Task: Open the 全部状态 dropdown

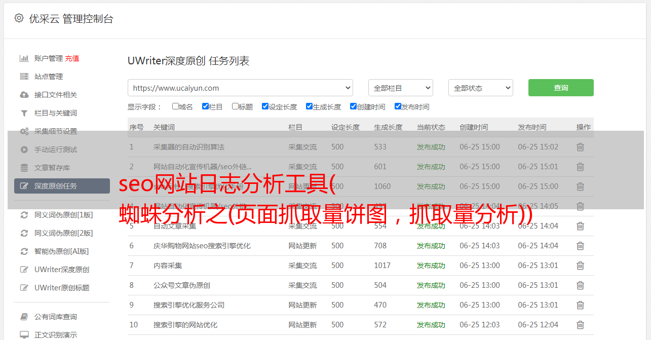Action: 481,88
